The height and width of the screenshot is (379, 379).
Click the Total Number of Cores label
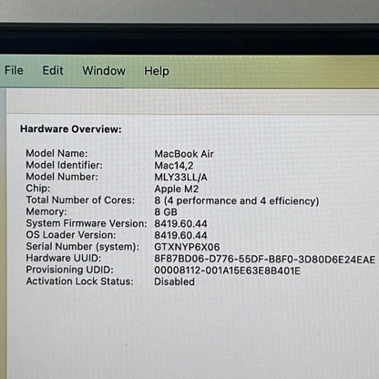point(80,200)
